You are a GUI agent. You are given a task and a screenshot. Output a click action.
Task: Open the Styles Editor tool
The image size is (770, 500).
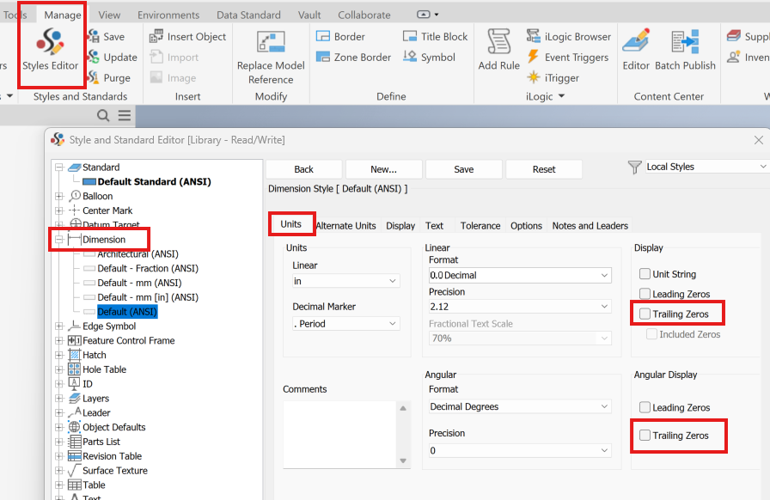(50, 52)
